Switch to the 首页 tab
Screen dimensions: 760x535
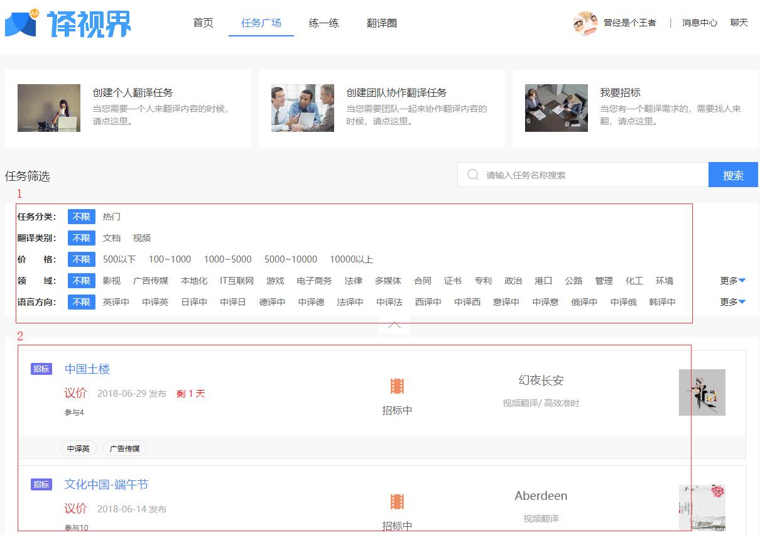pyautogui.click(x=202, y=23)
